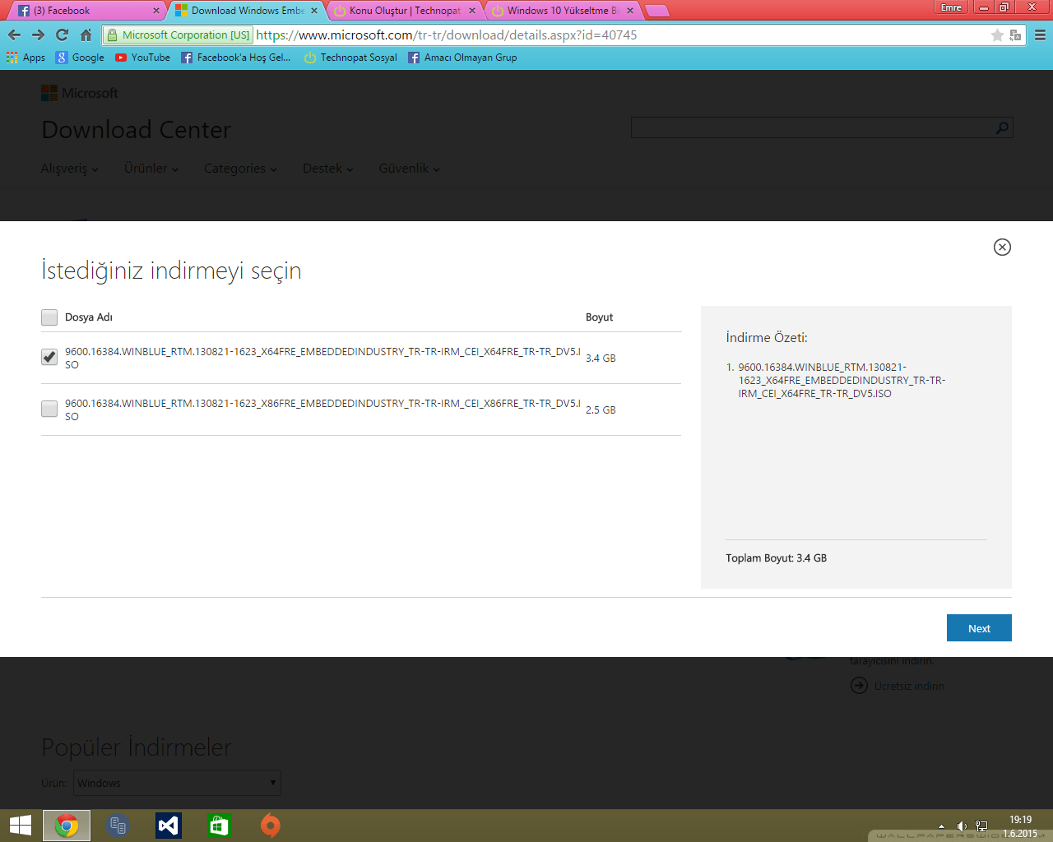Viewport: 1053px width, 842px height.
Task: Close the Windows 10 Yükseltme tab
Action: (630, 11)
